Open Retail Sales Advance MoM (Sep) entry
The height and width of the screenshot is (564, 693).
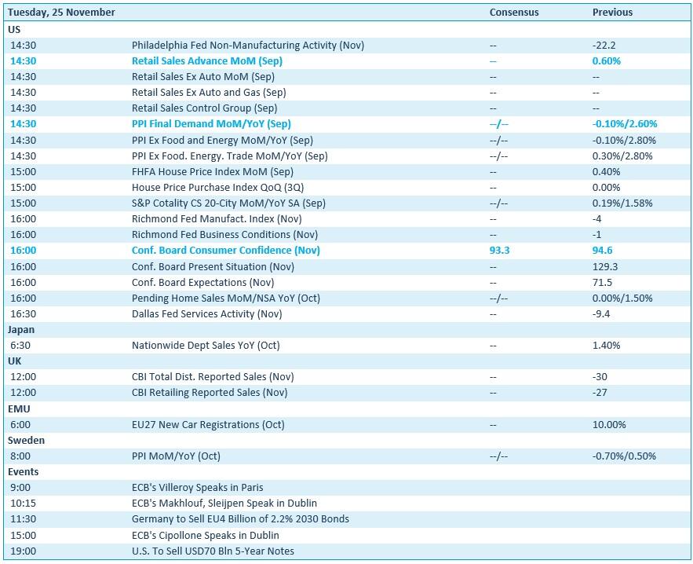click(x=206, y=61)
